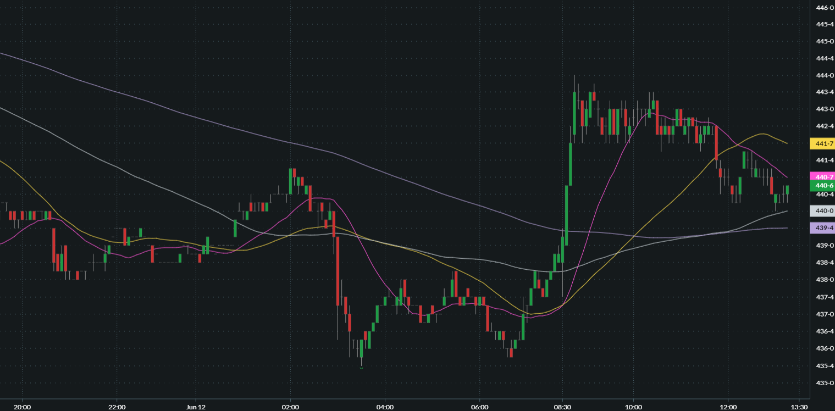Click the 438-4 price axis label
Screen dimensions: 835x411
(x=825, y=263)
